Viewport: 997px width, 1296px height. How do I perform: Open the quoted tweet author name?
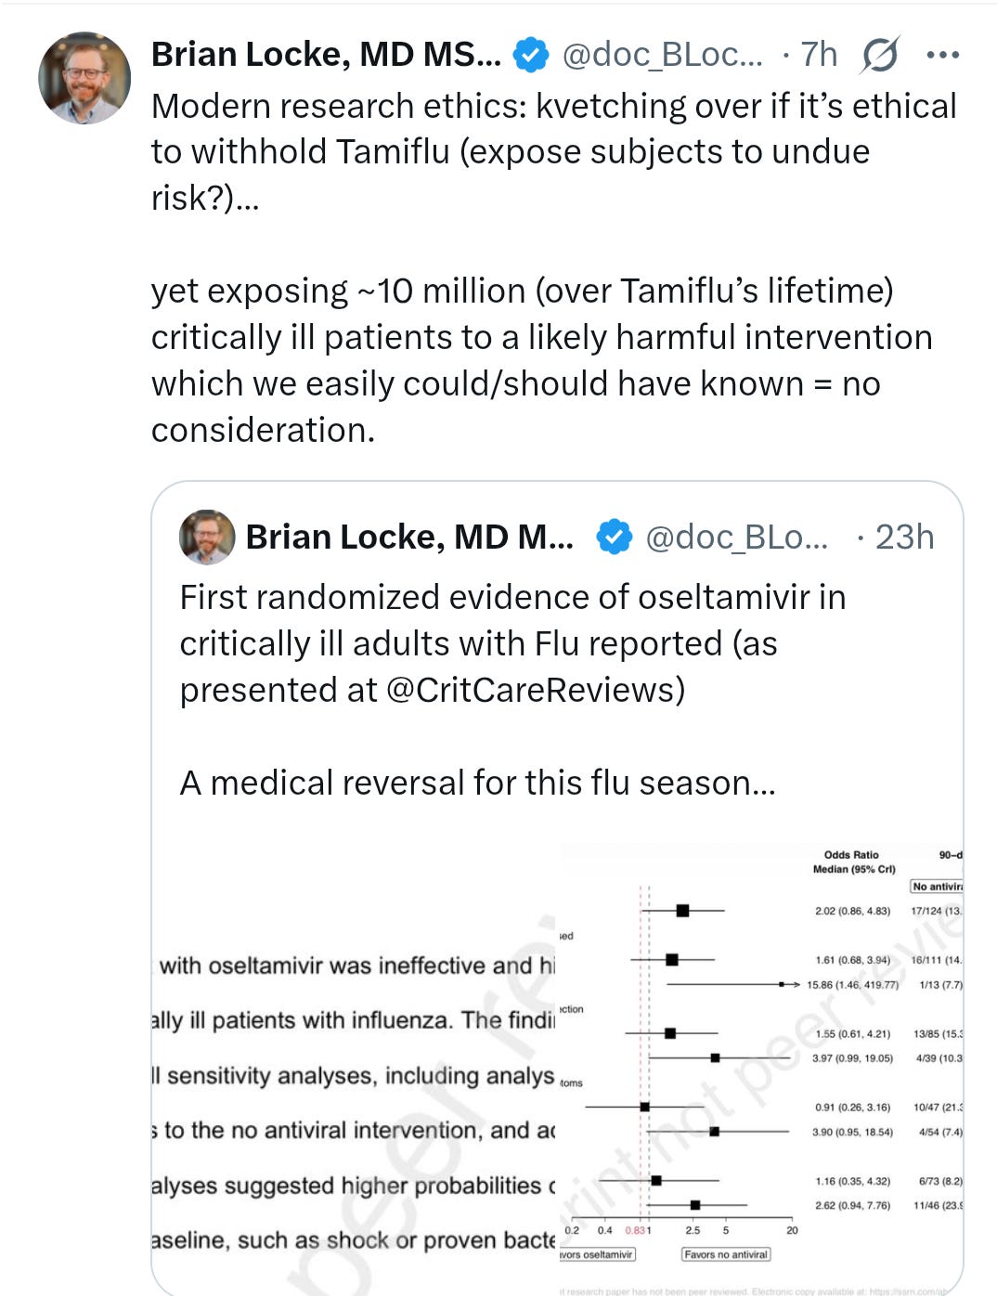409,538
